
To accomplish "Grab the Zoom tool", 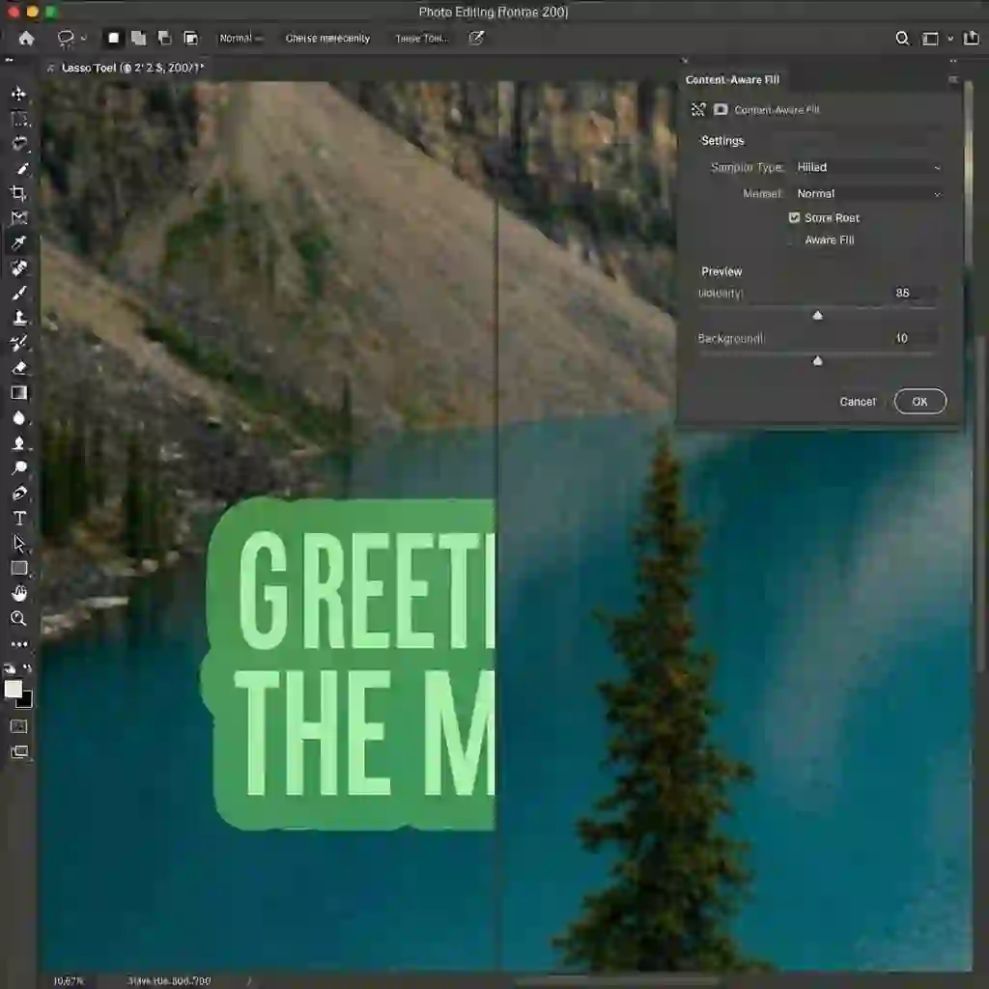I will (x=18, y=619).
